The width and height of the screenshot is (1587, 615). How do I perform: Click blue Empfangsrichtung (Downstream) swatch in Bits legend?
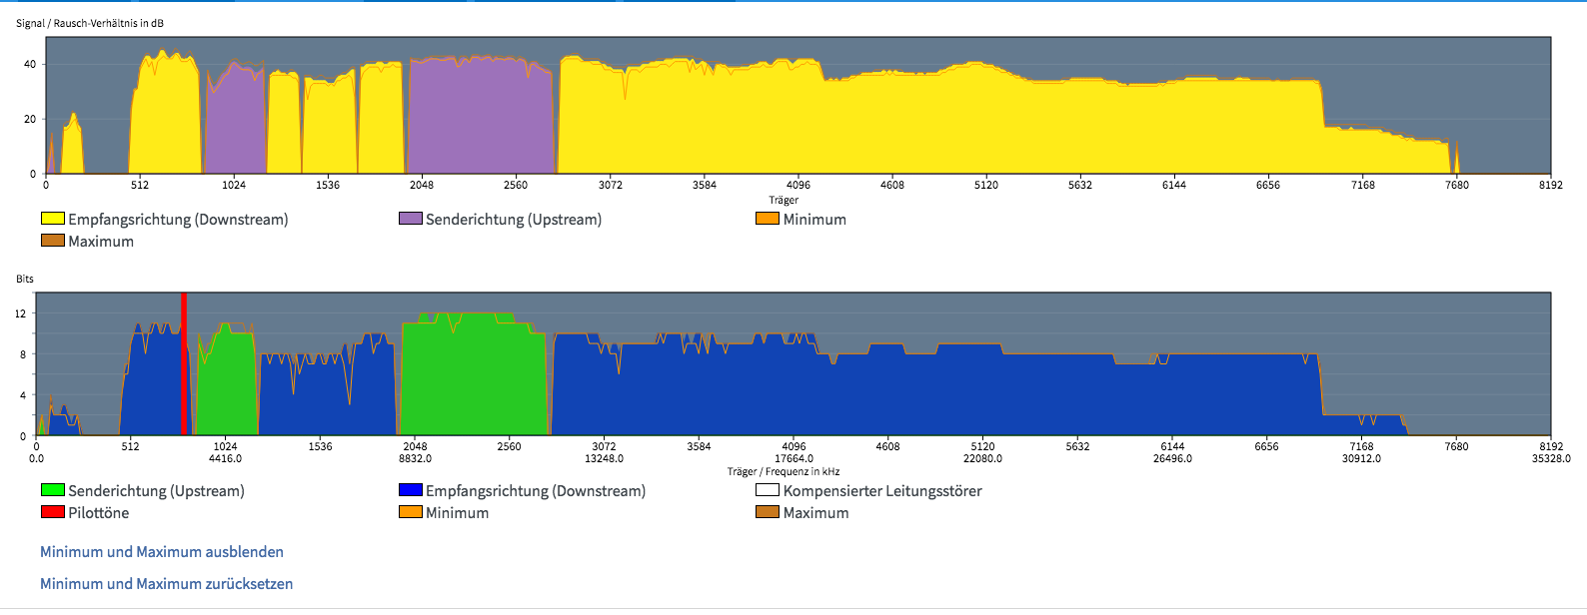(410, 490)
